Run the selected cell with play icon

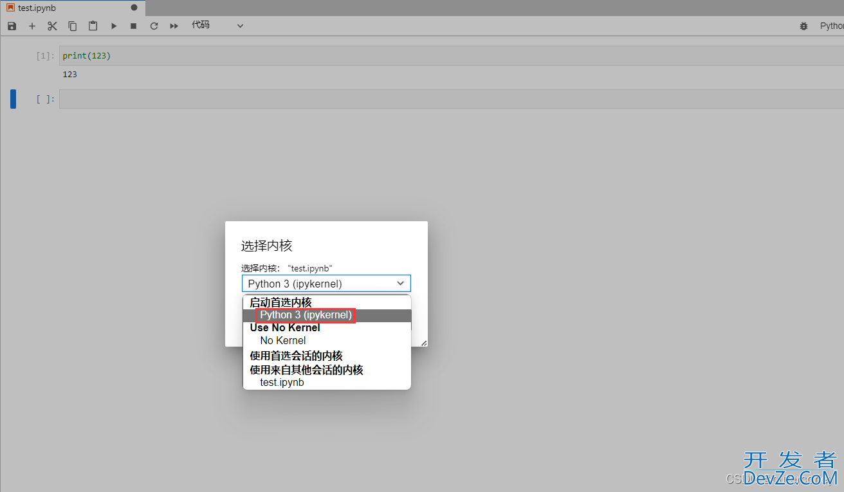pyautogui.click(x=114, y=26)
